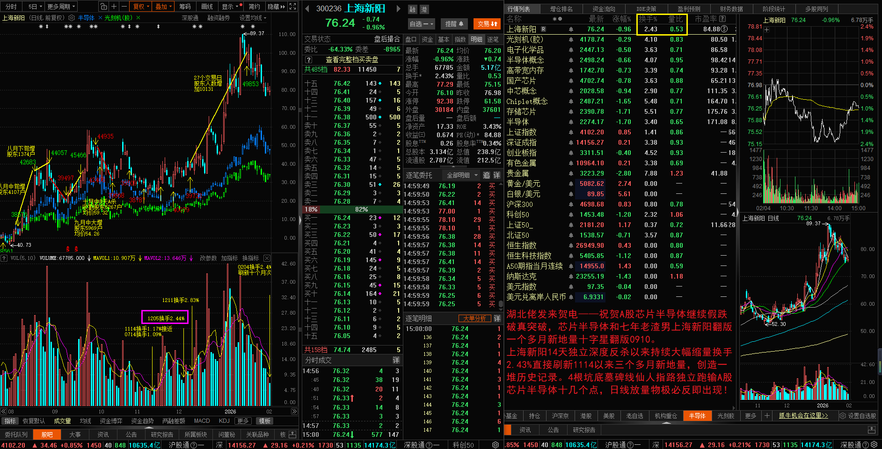
Task: Remove the 光刻机(胶) overlay
Action: pos(138,18)
